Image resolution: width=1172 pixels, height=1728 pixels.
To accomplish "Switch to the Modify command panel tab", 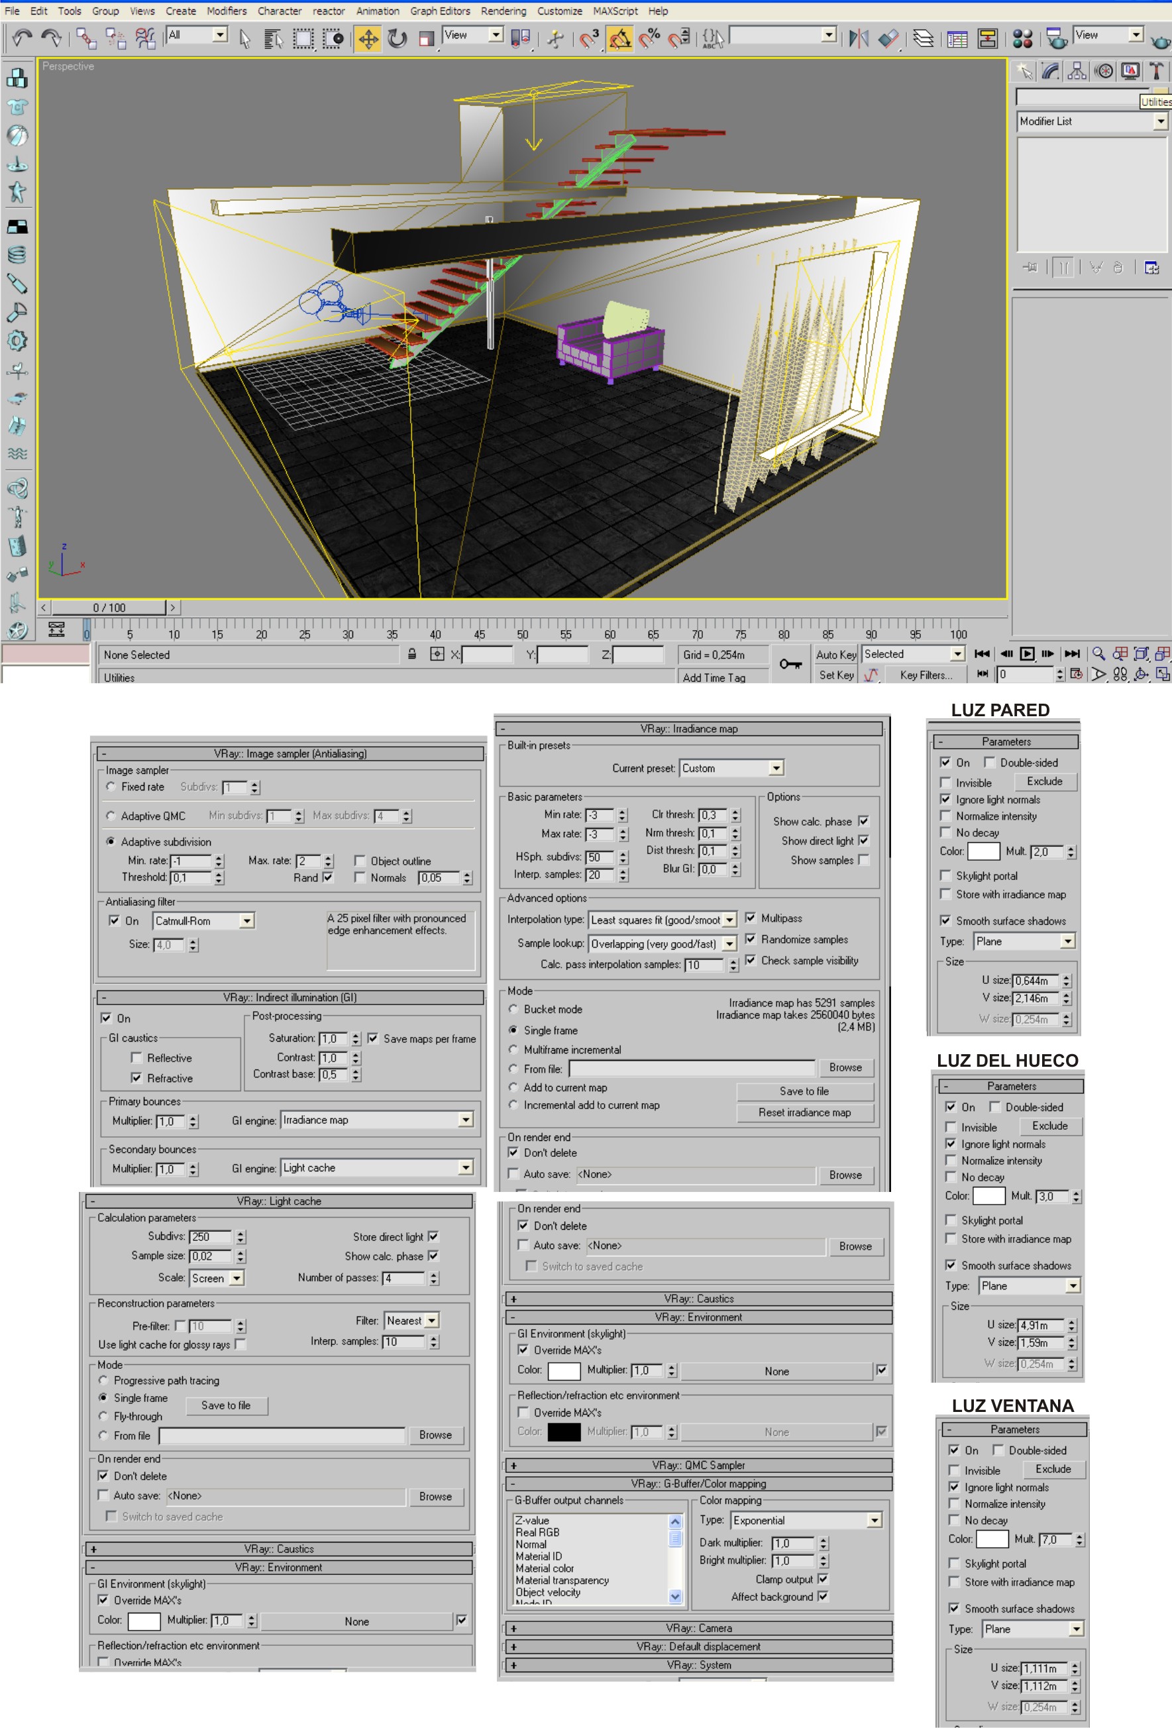I will click(1050, 72).
